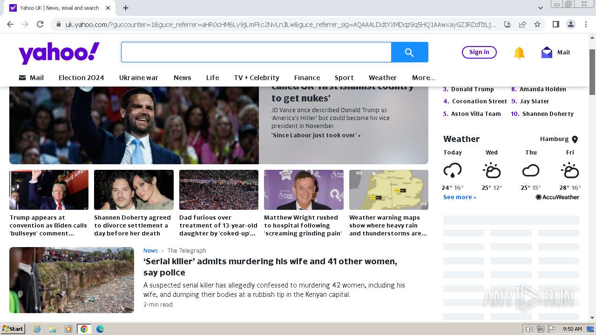Open 'Serial killer' admits headline

point(270,267)
